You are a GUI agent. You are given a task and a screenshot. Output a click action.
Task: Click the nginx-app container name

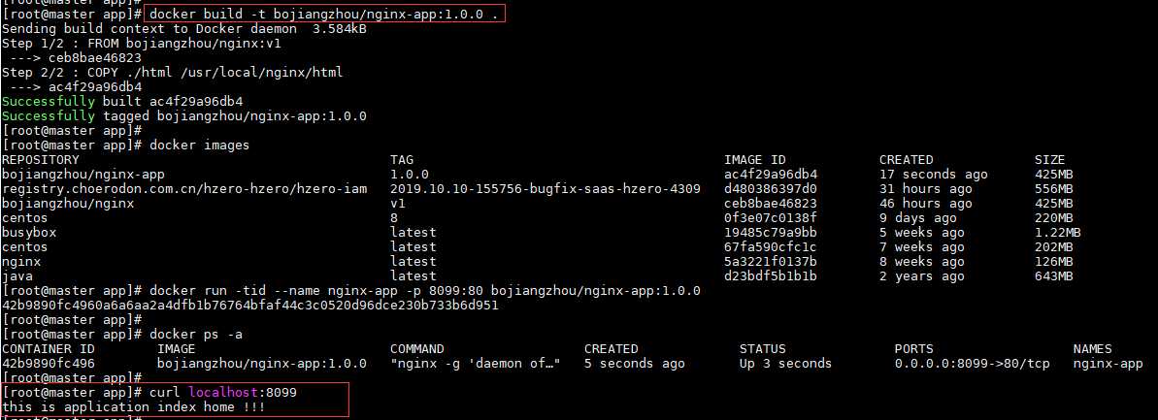pyautogui.click(x=1108, y=364)
